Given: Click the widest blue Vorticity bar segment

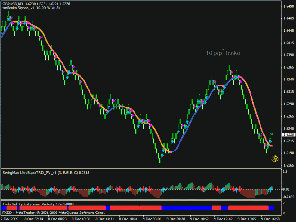Looking at the screenshot, I should (187, 208).
